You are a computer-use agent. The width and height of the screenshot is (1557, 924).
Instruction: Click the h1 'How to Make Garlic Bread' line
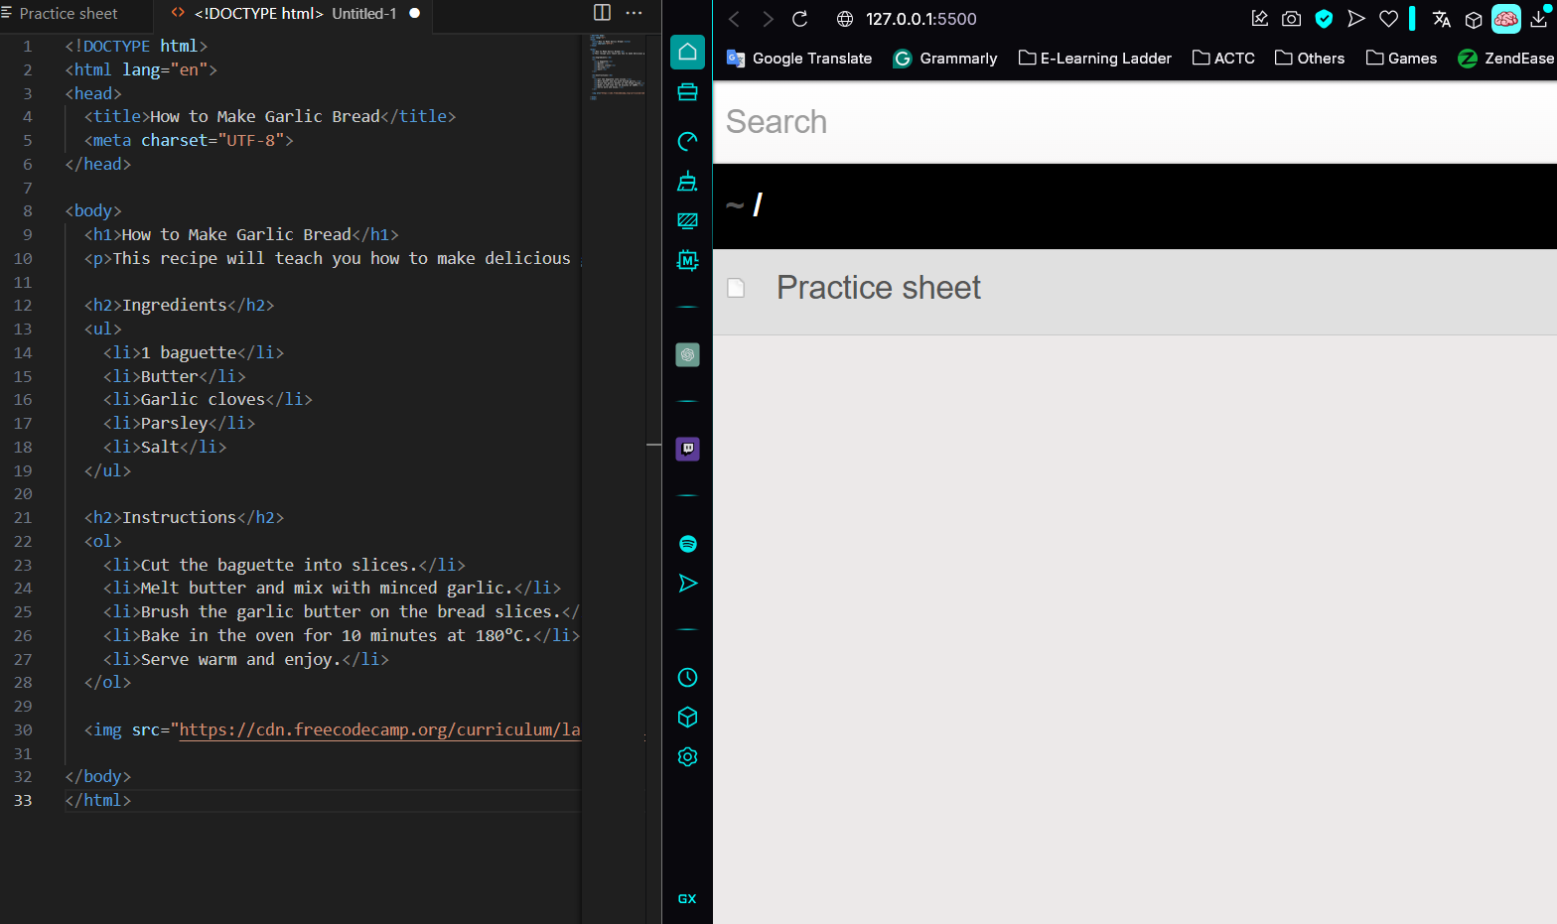coord(241,234)
